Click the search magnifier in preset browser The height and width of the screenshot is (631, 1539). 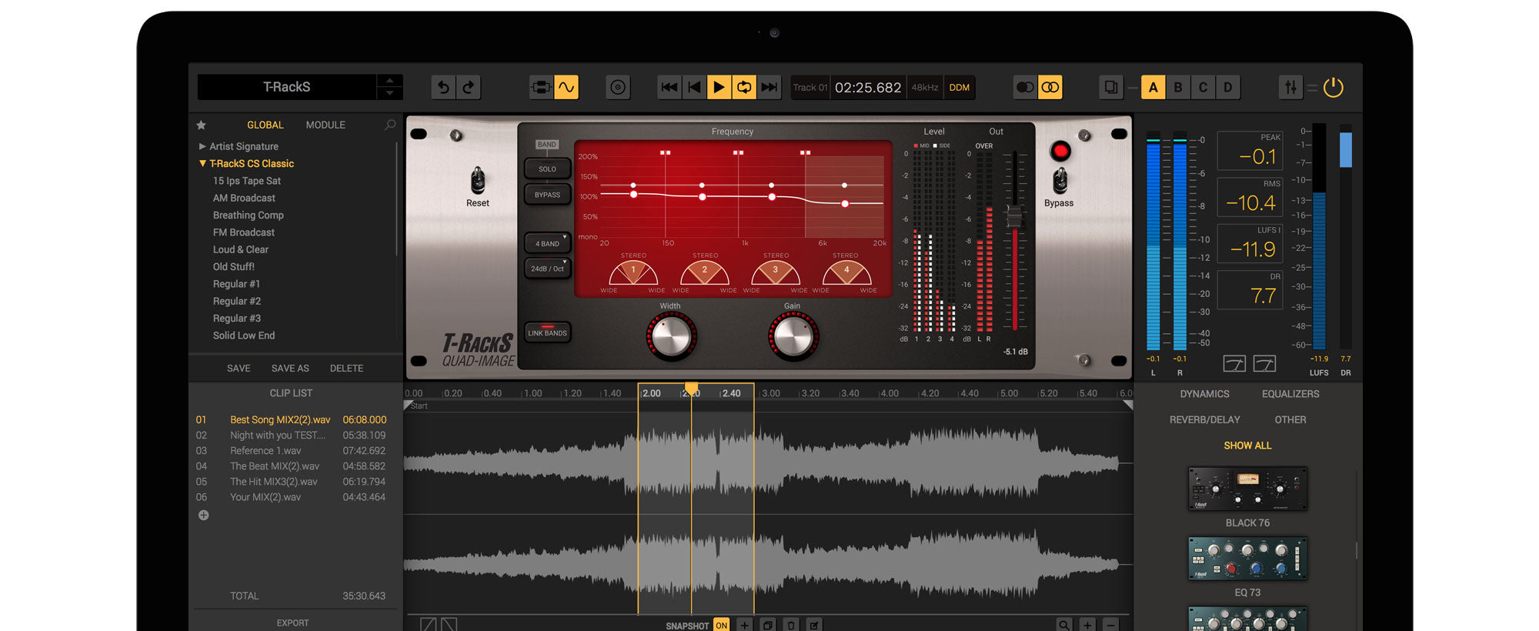point(390,125)
